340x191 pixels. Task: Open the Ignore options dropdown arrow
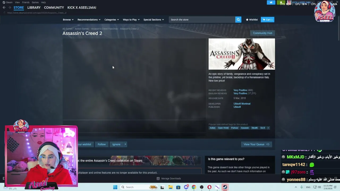(x=125, y=144)
